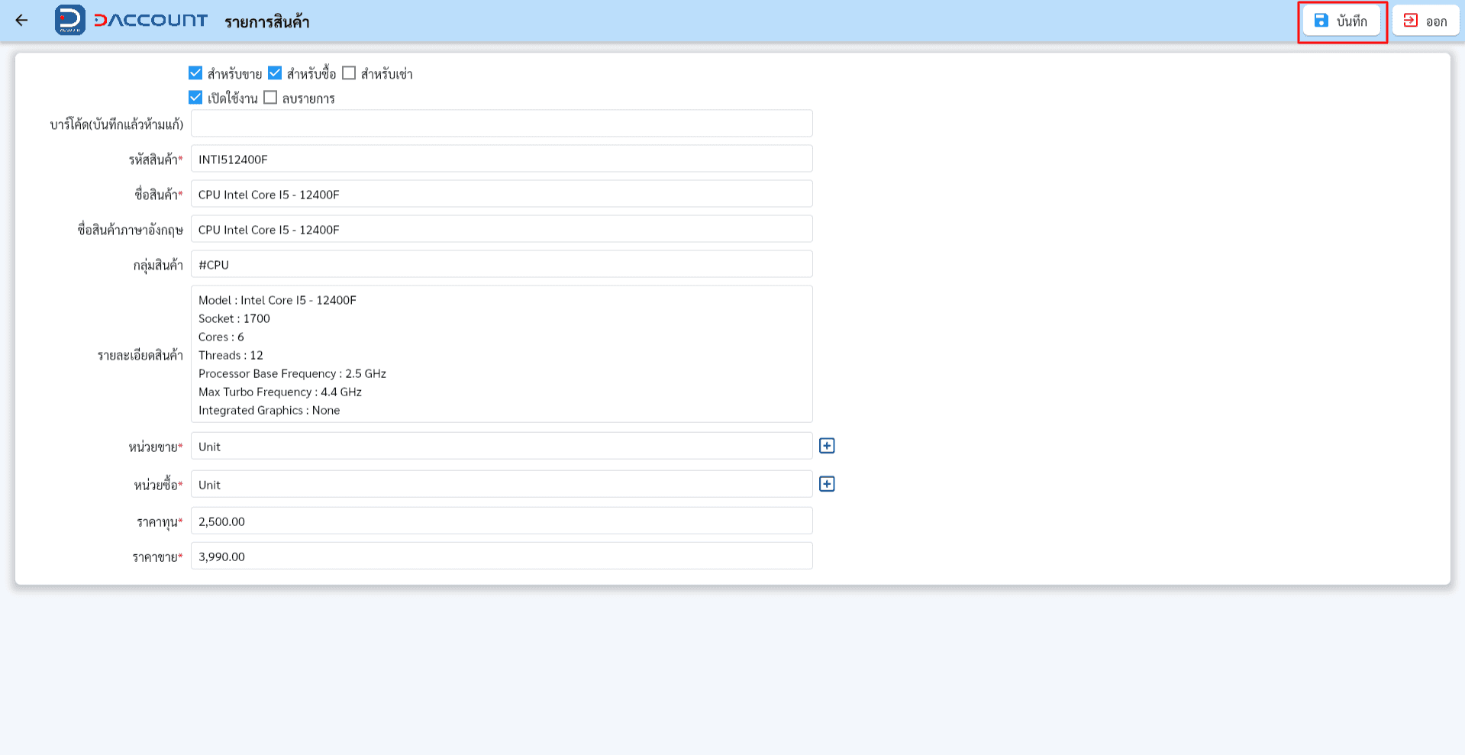1465x755 pixels.
Task: Edit the cost price 2,500.00 field
Action: tap(502, 521)
